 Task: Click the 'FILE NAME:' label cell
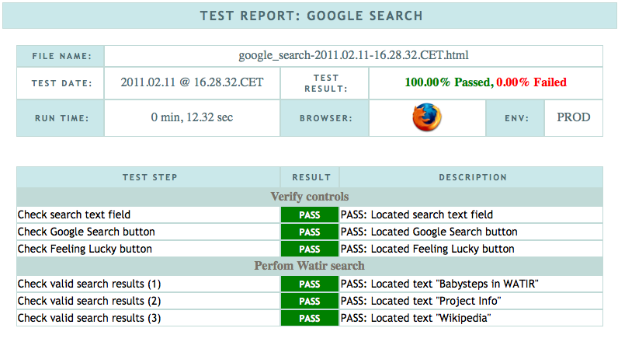pyautogui.click(x=61, y=56)
